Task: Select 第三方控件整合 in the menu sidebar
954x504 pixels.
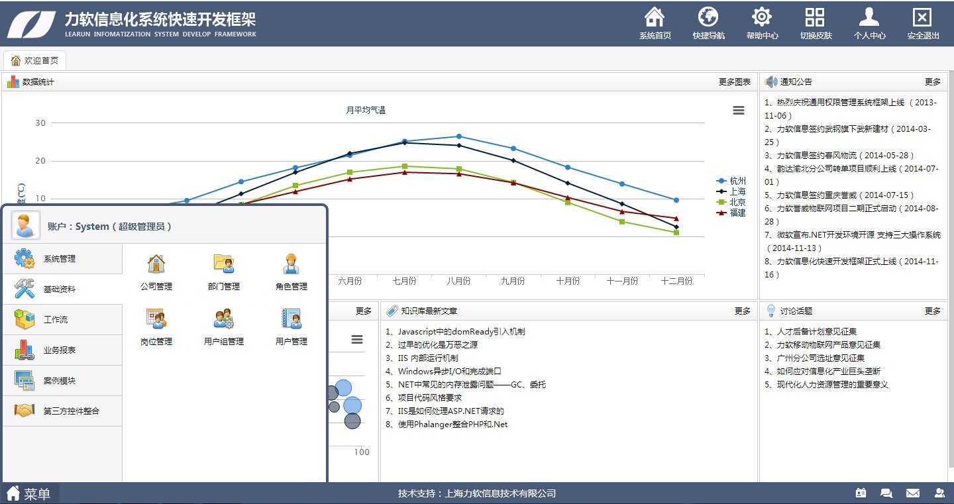Action: (x=62, y=411)
